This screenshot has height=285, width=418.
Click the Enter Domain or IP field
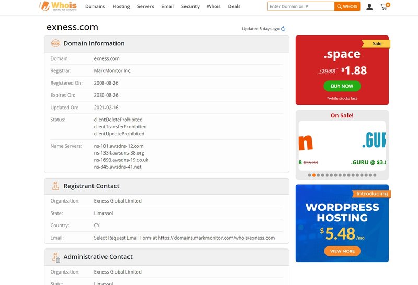pyautogui.click(x=300, y=7)
